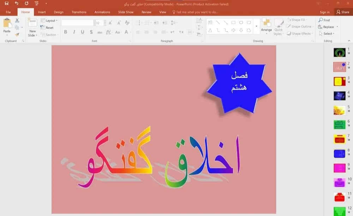Open Character Spacing AV menu
This screenshot has width=353, height=216.
[109, 32]
